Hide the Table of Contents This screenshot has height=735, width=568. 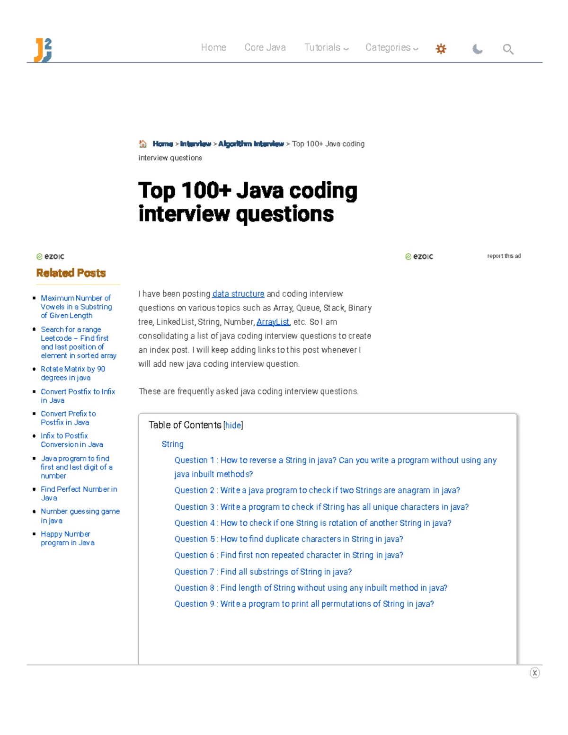click(233, 425)
